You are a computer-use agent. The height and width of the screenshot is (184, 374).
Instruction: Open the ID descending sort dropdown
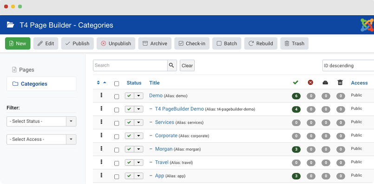[348, 65]
